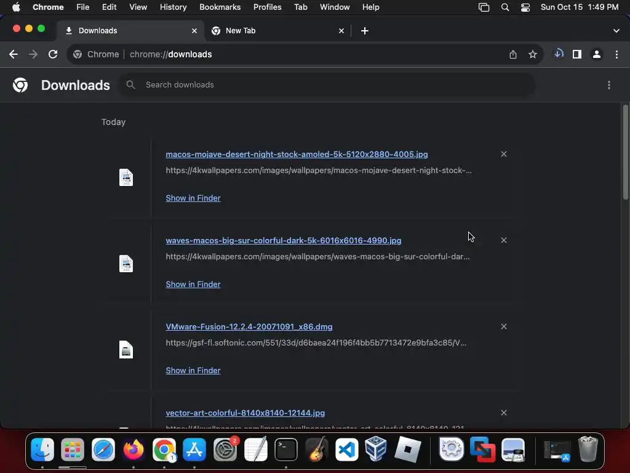Open the Edit menu

point(109,7)
